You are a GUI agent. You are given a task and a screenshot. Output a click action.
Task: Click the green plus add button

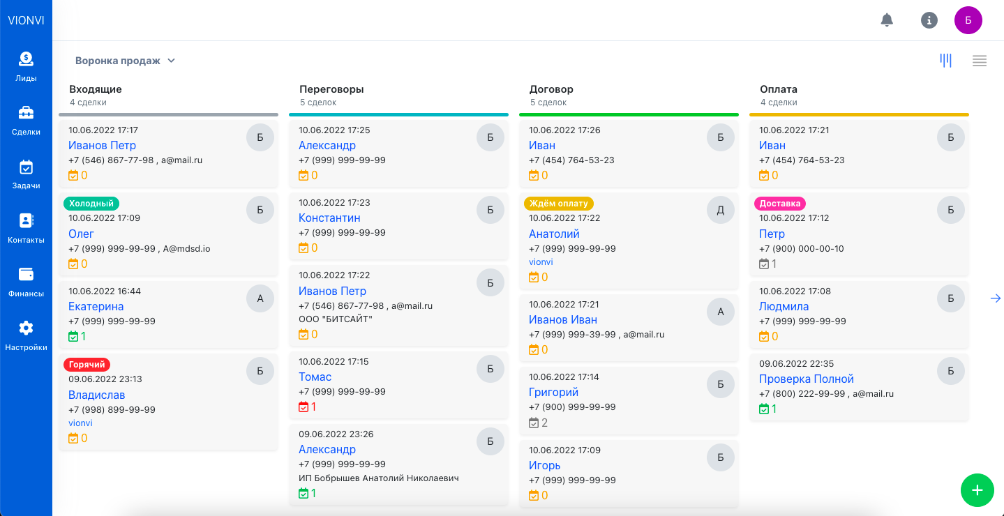click(977, 490)
